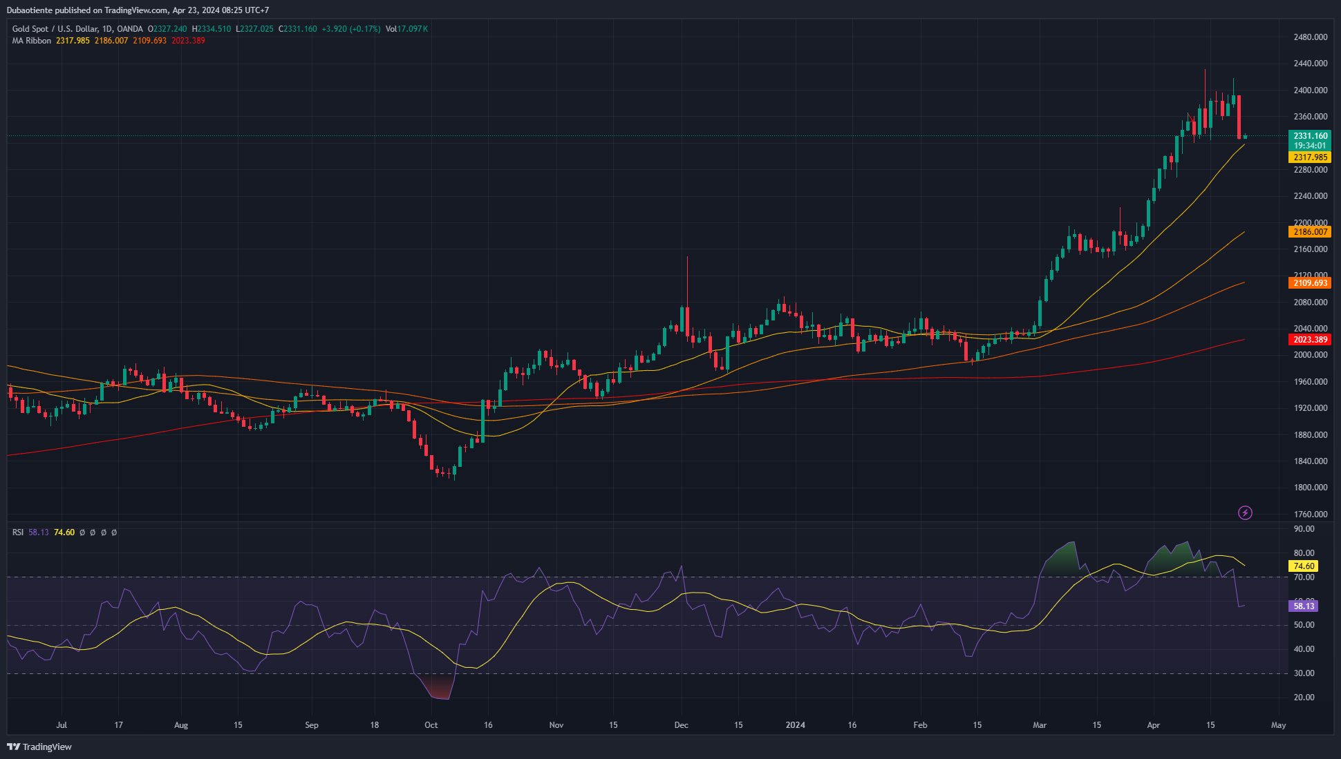1341x759 pixels.
Task: Click the Apr label on time axis
Action: [1154, 725]
